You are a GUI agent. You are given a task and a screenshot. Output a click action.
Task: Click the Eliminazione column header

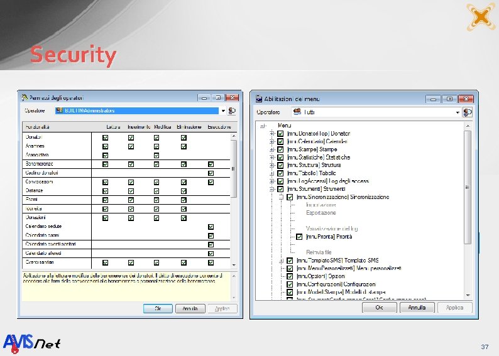189,127
